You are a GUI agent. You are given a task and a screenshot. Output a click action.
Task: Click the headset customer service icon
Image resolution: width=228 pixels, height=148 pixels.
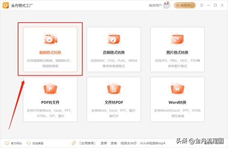click(29, 143)
